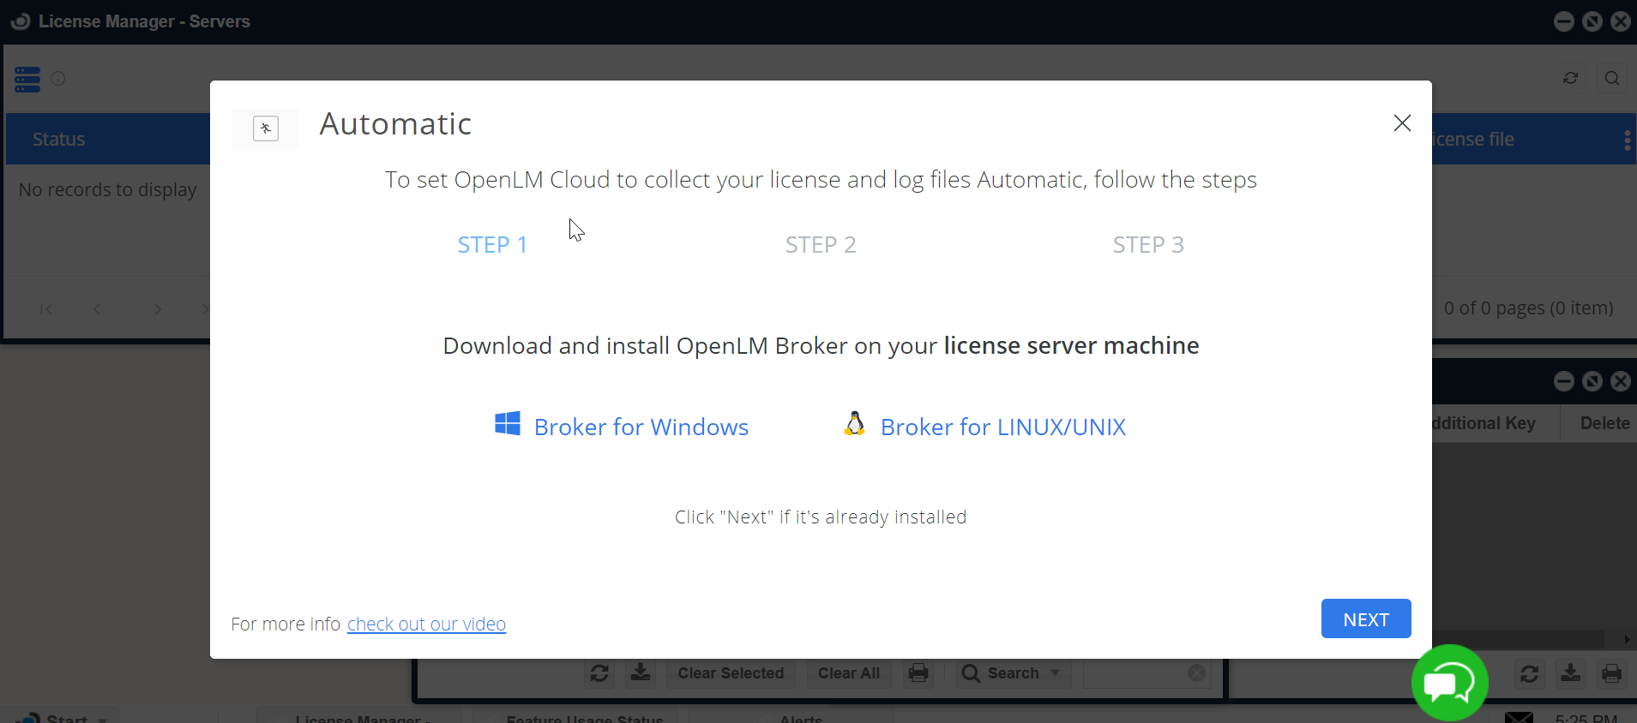The image size is (1637, 723).
Task: Click the Linux penguin icon
Action: [x=854, y=424]
